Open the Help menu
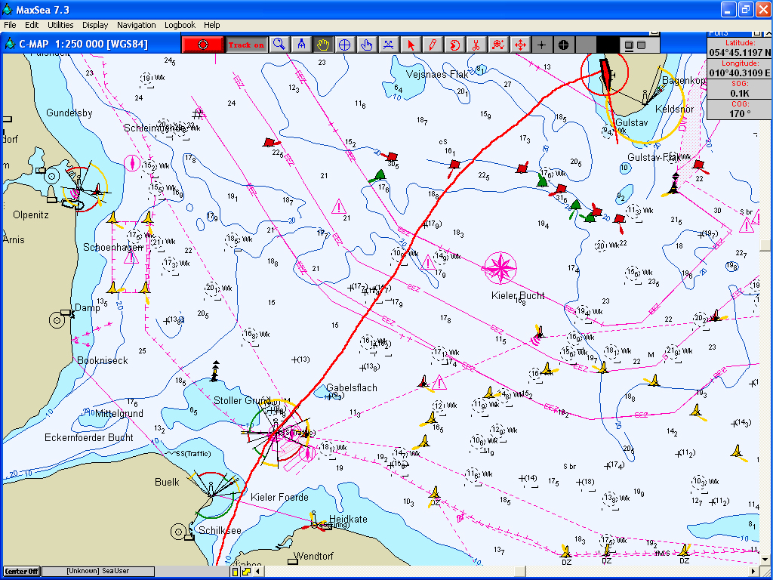The width and height of the screenshot is (773, 580). pos(212,25)
